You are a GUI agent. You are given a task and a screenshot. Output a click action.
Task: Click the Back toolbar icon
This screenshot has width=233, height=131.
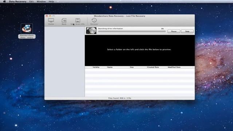coord(64,21)
